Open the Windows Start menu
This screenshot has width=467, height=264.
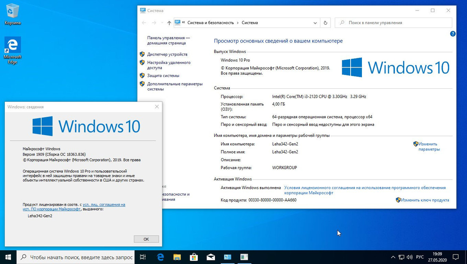[8, 257]
